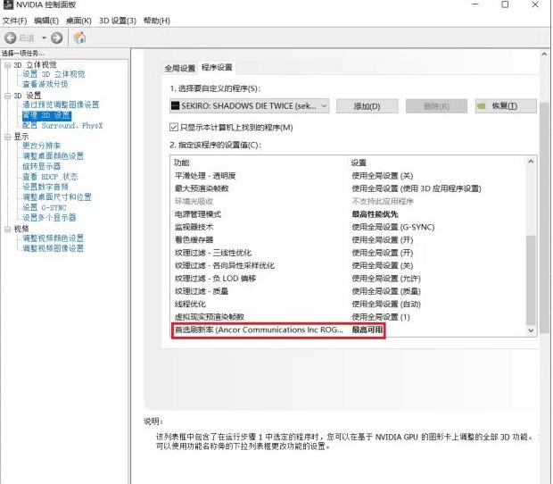
Task: Select the 着色缓存器 row
Action: click(348, 240)
